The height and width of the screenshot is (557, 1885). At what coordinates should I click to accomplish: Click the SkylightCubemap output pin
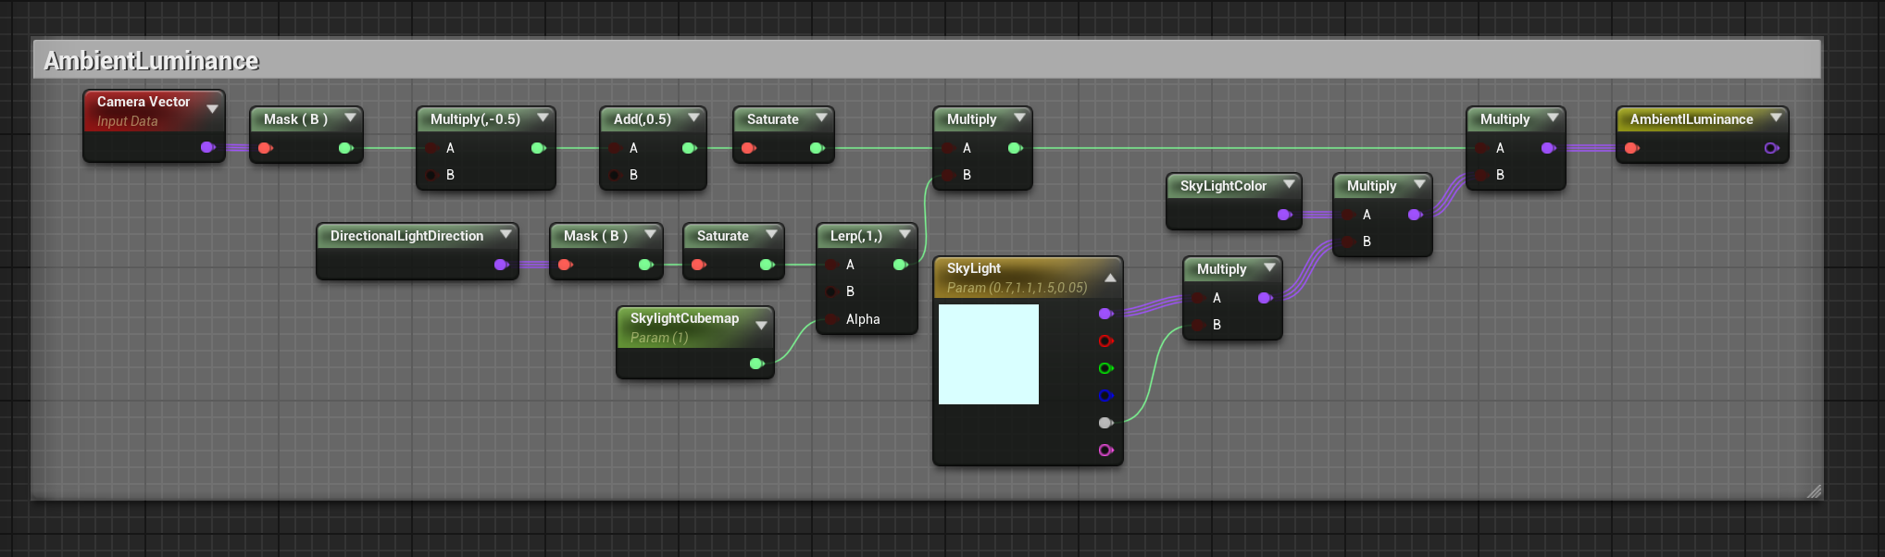[x=756, y=364]
